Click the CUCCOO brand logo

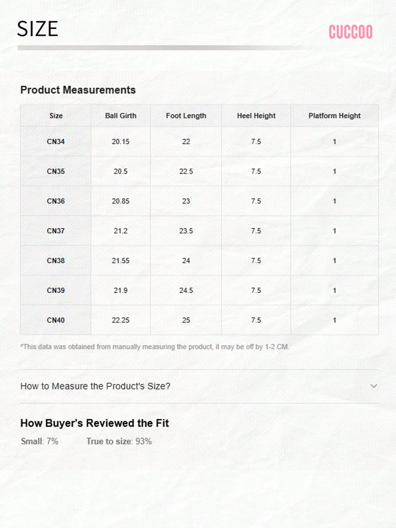(x=350, y=32)
